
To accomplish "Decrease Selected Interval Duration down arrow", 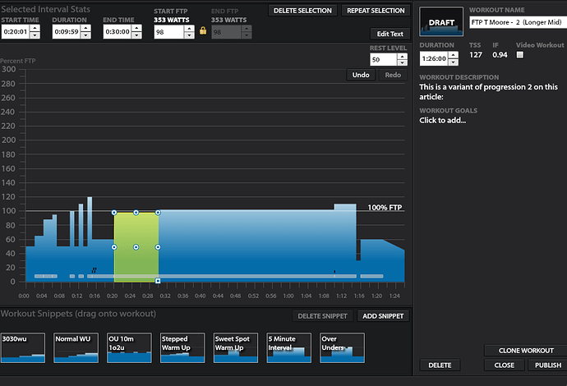I will tap(85, 35).
